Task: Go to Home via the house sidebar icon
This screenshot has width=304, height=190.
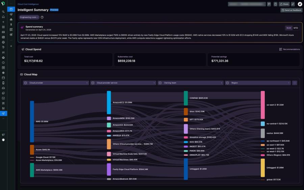Action: [3, 17]
